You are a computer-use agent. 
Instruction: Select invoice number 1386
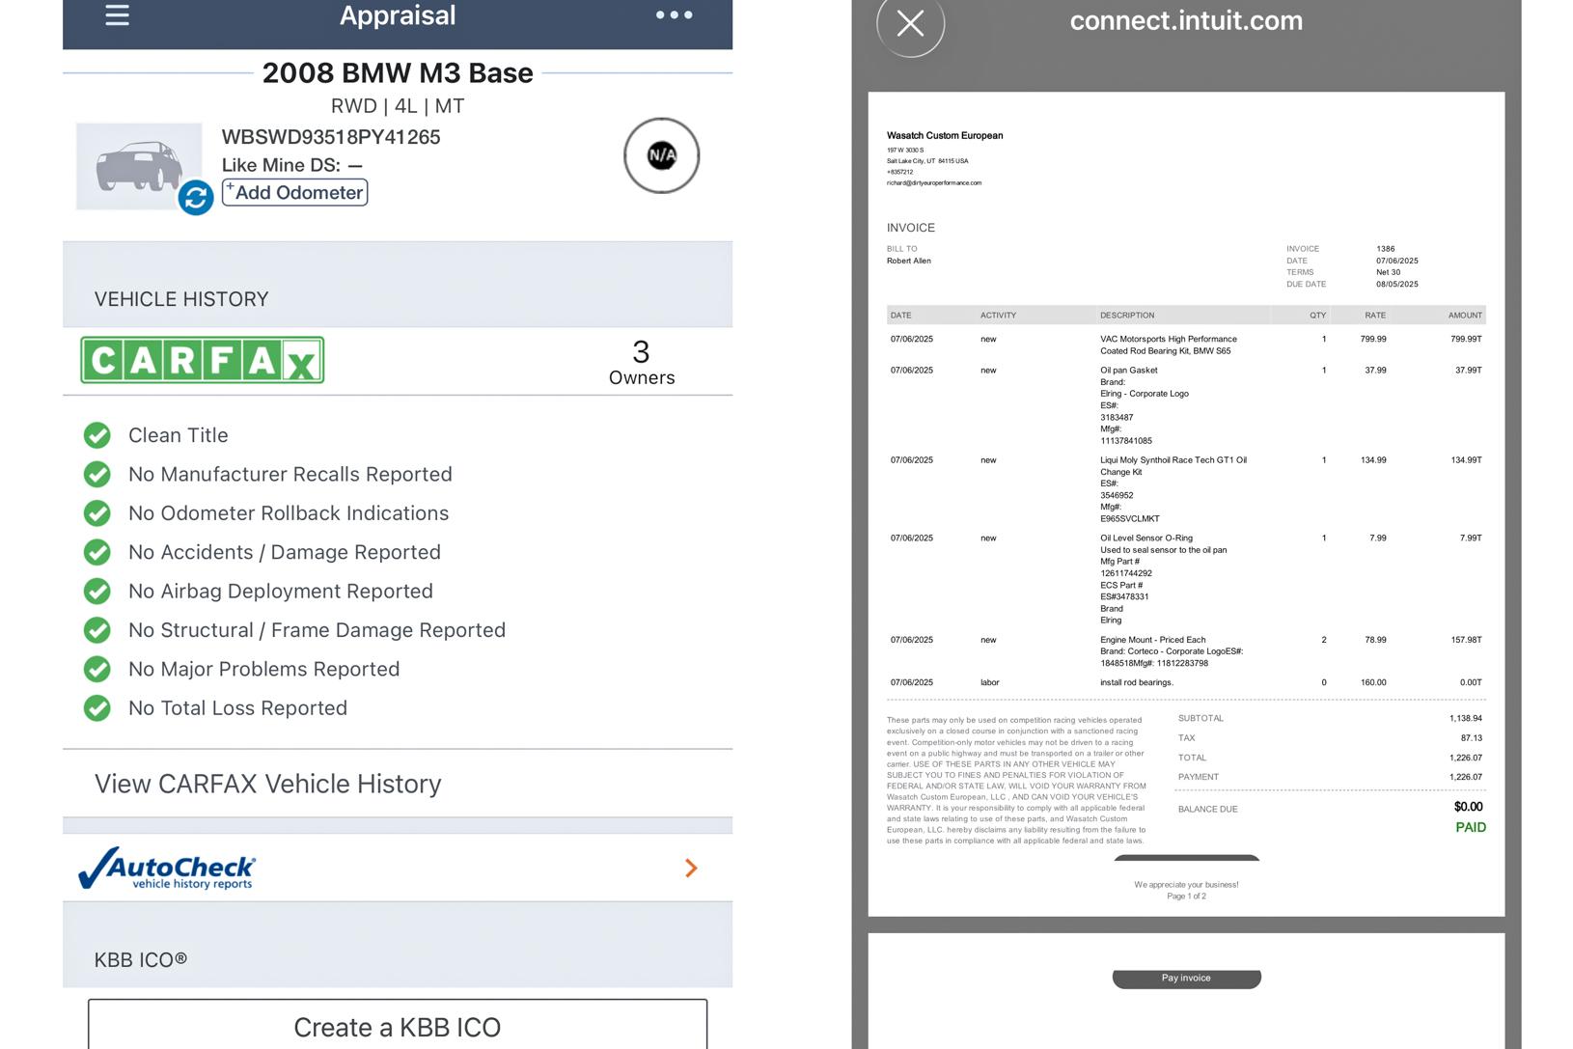(1385, 249)
